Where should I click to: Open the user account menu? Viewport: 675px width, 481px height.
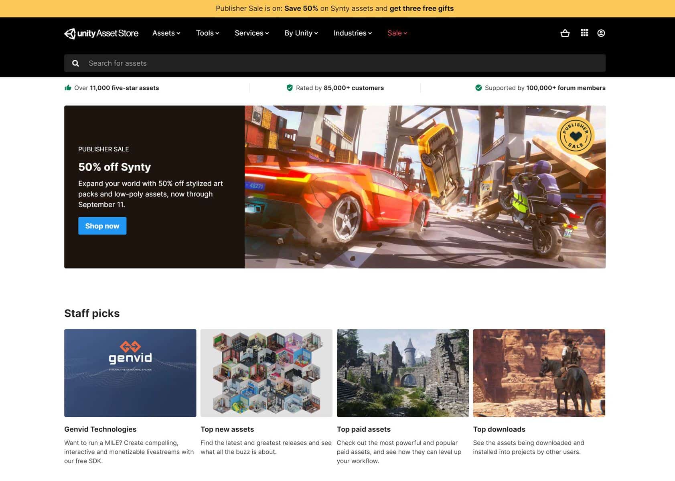coord(601,33)
